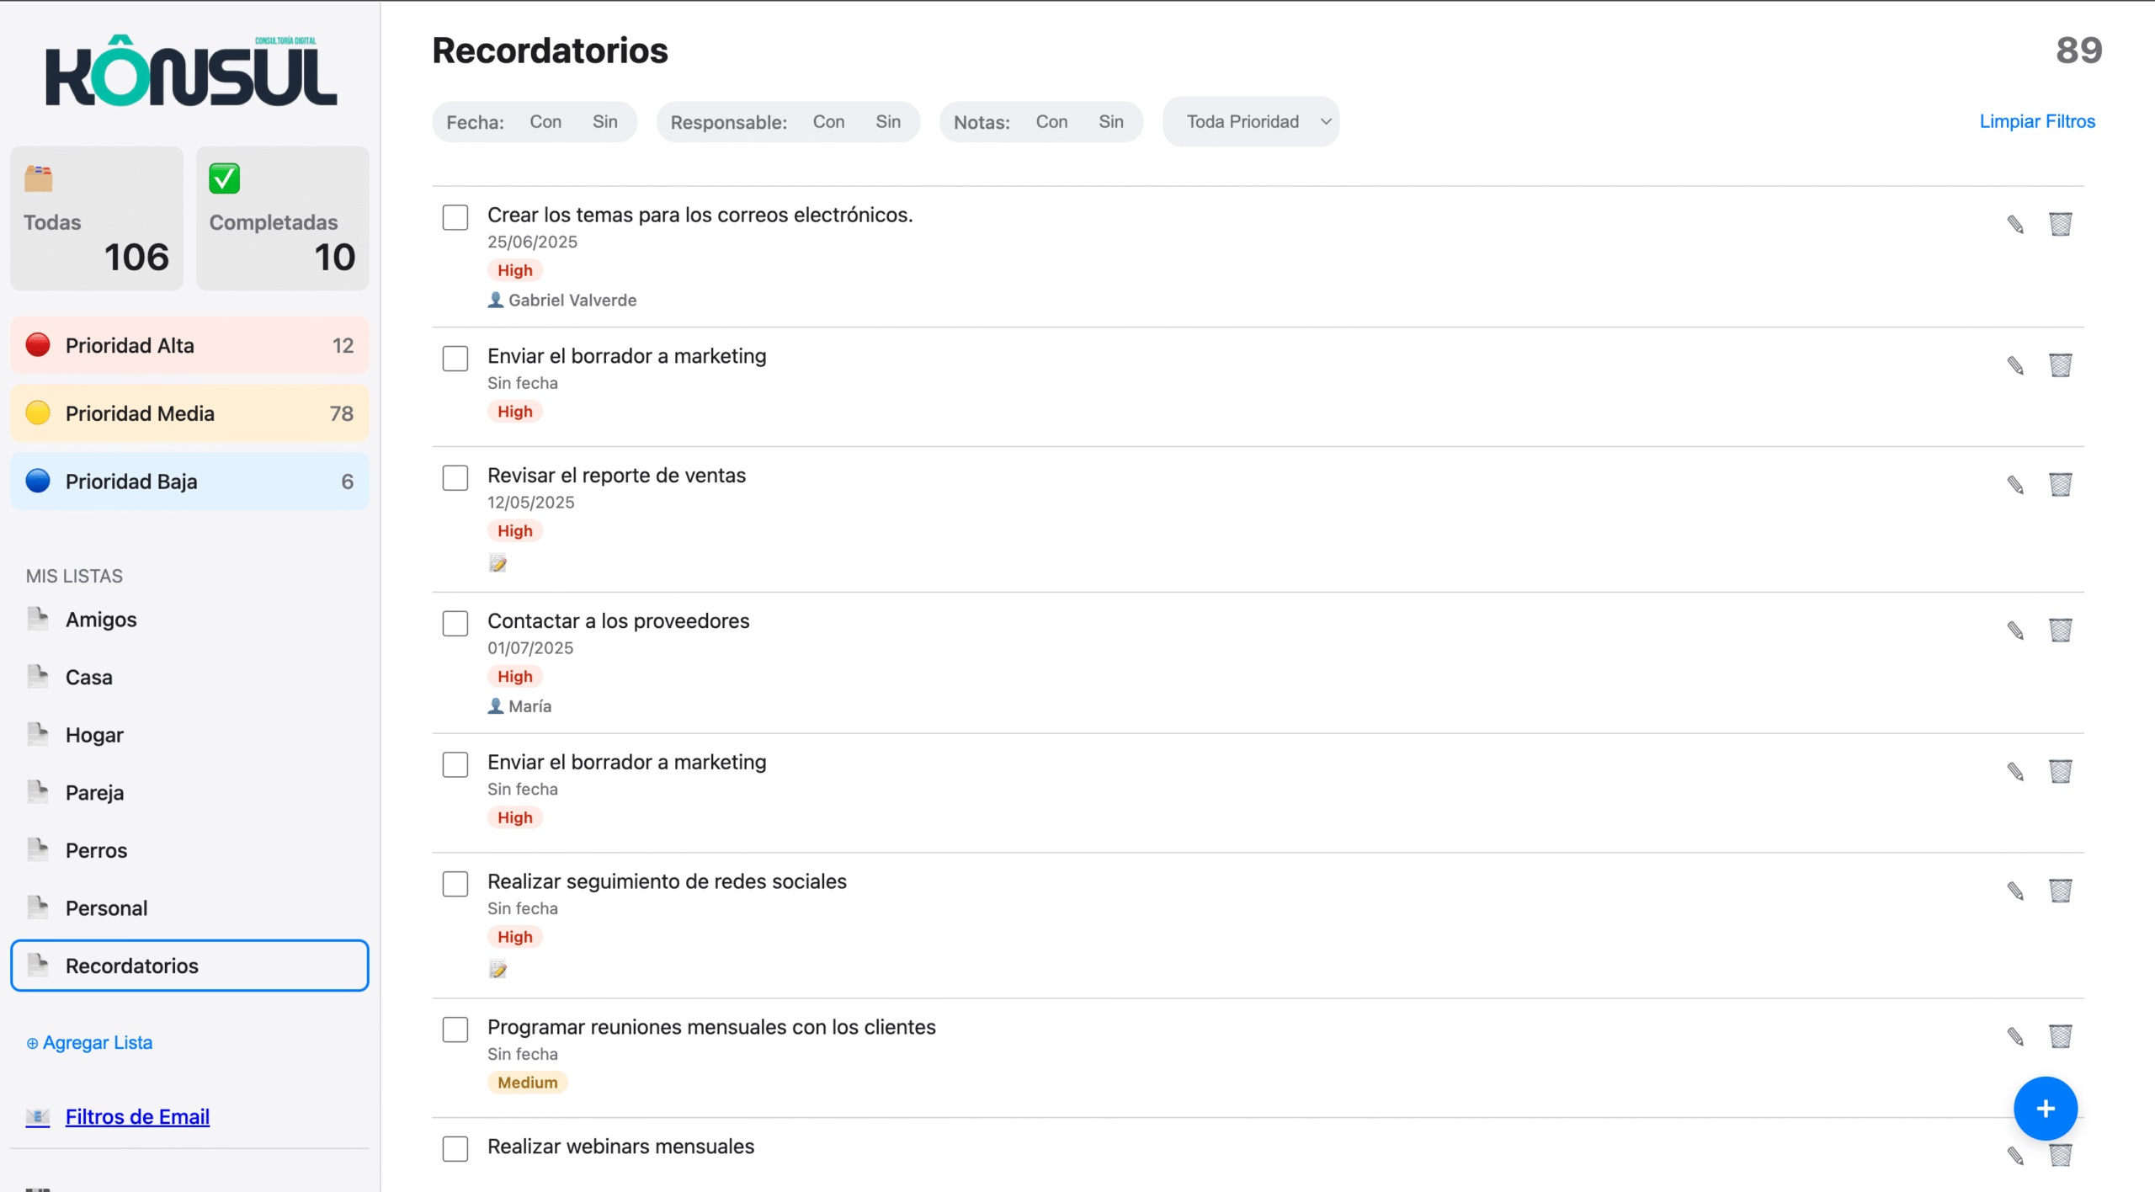
Task: Click the blue circle of Prioridad Baja
Action: click(x=38, y=482)
